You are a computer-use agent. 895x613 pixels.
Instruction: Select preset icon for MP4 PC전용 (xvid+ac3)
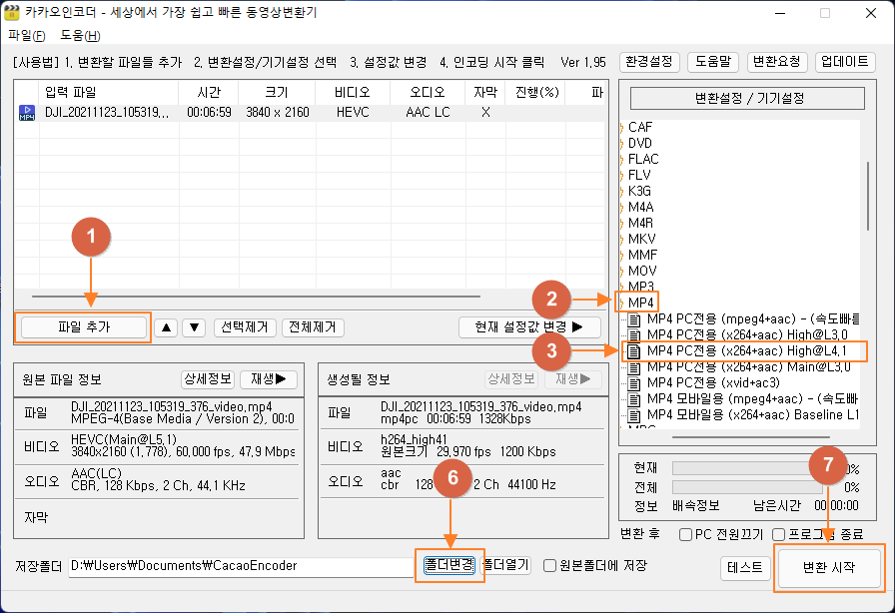(x=633, y=383)
